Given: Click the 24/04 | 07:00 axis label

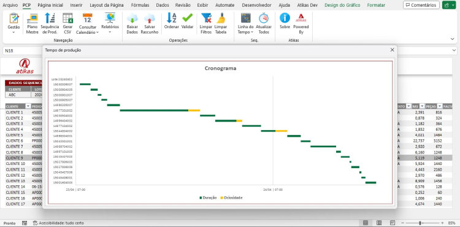Looking at the screenshot, I should pos(273,190).
